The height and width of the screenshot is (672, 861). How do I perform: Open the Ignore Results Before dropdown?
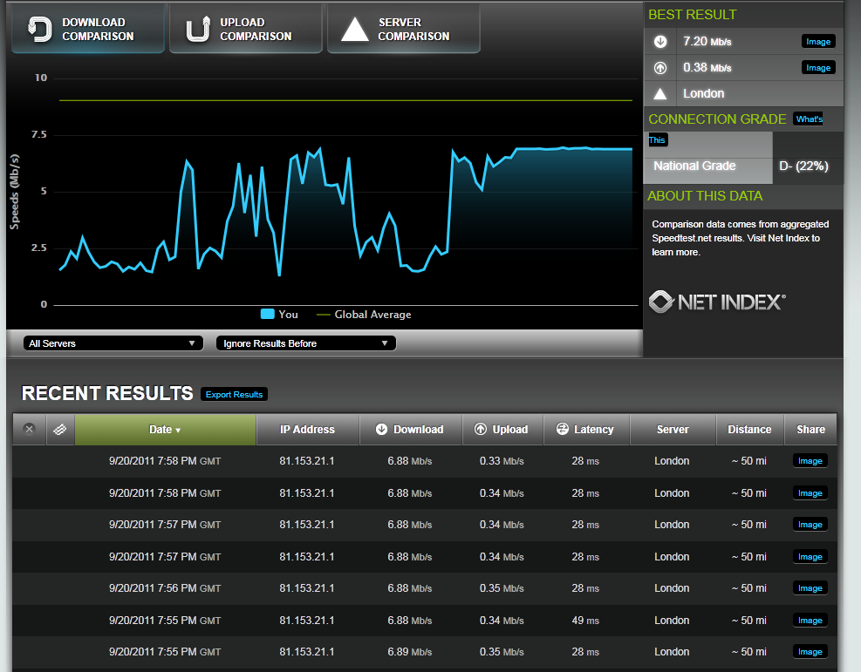point(305,343)
